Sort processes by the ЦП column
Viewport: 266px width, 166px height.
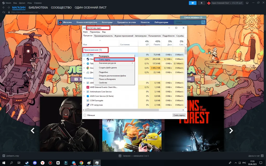pos(144,43)
